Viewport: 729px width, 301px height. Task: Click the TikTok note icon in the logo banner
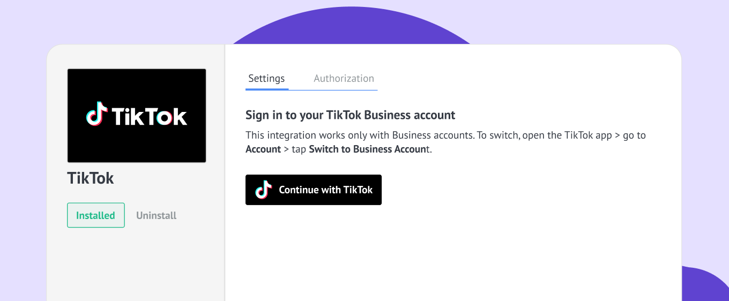coord(97,114)
